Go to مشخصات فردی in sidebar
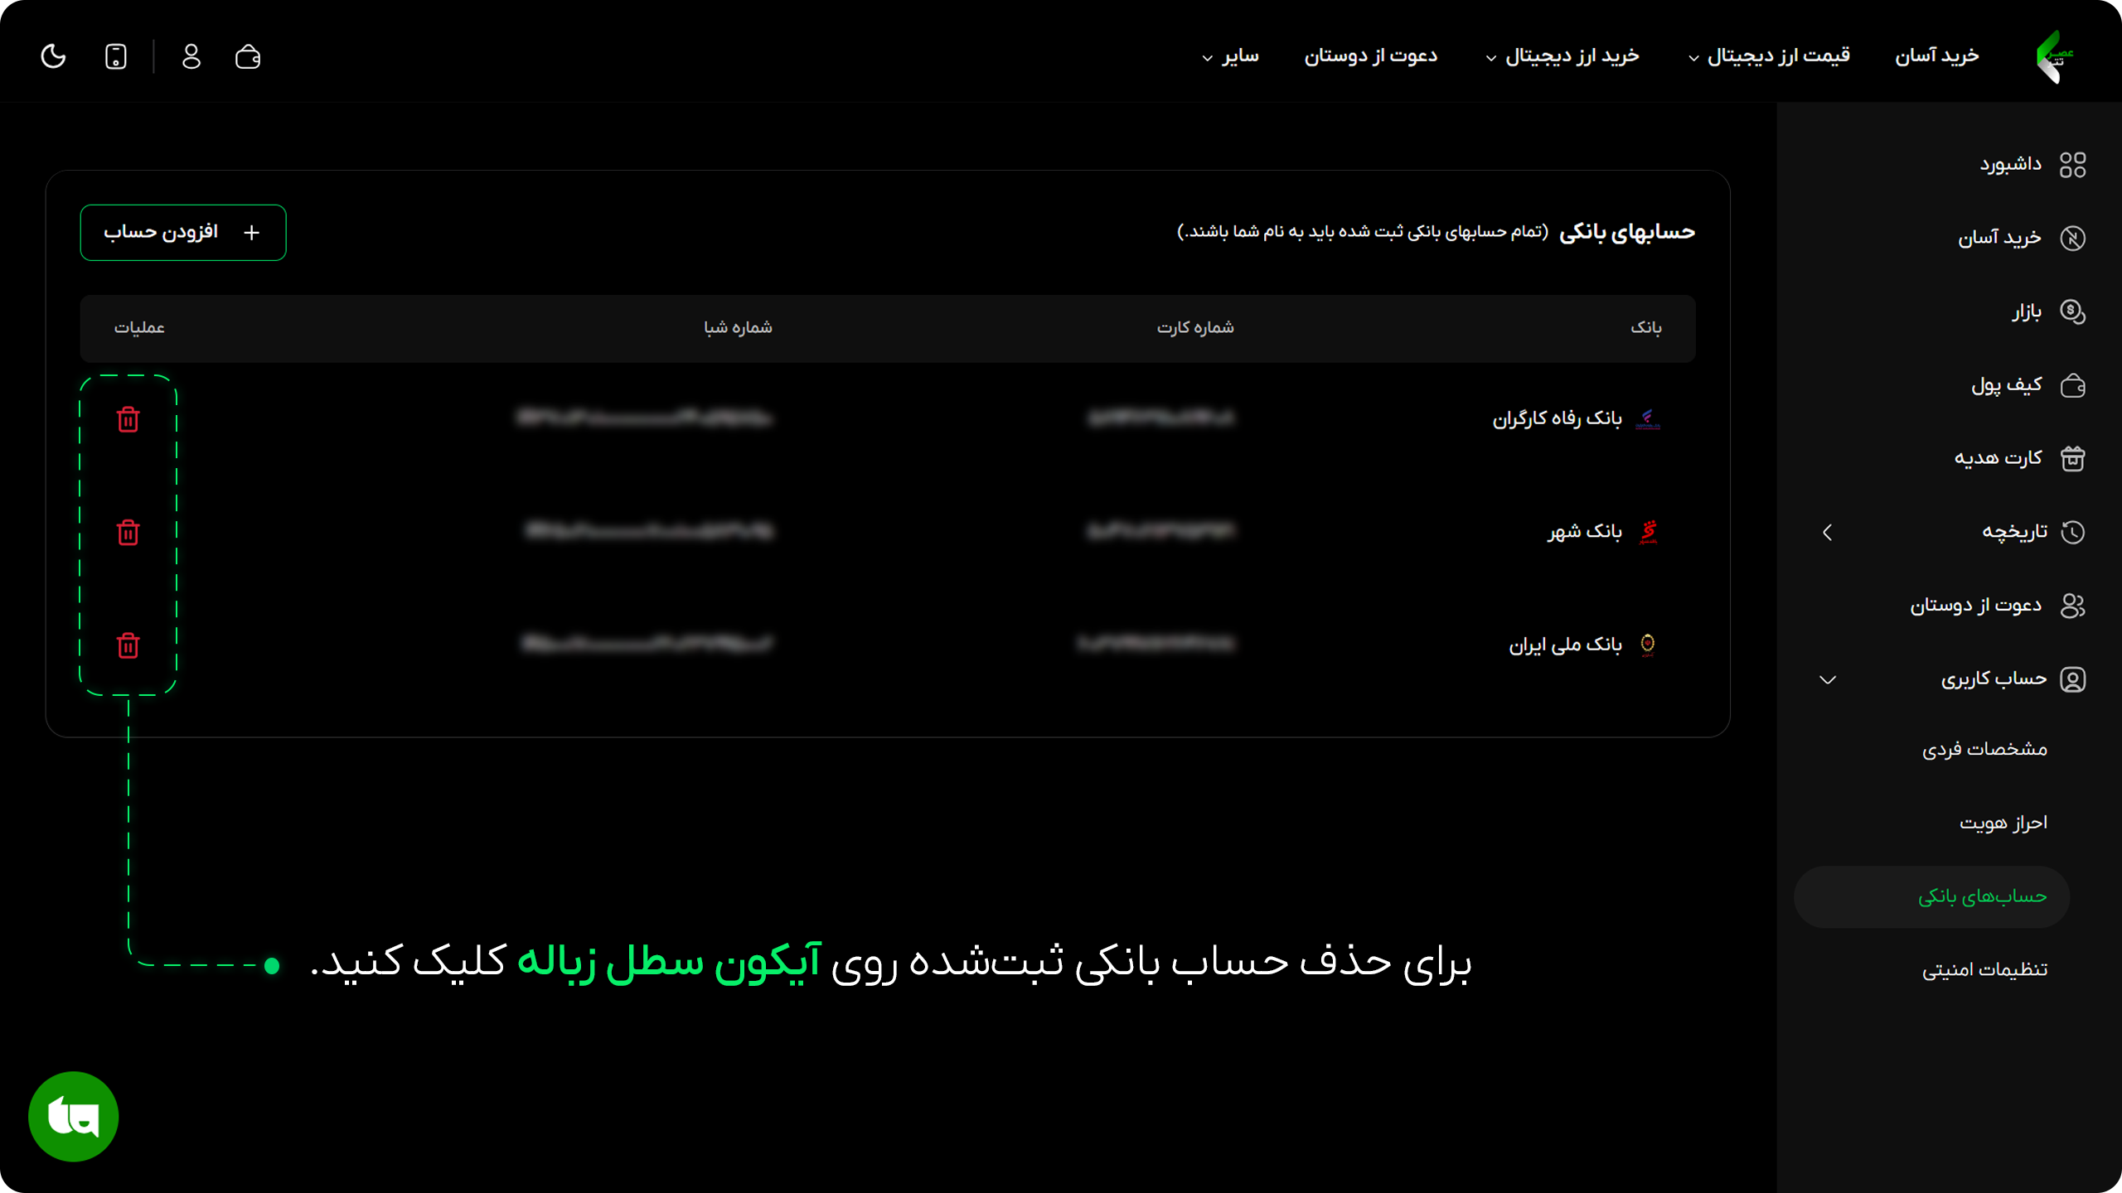The image size is (2122, 1193). click(x=1984, y=749)
